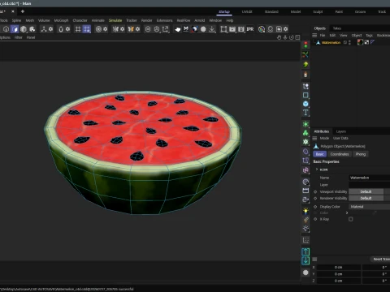Click the Reset Transform button

tap(381, 259)
